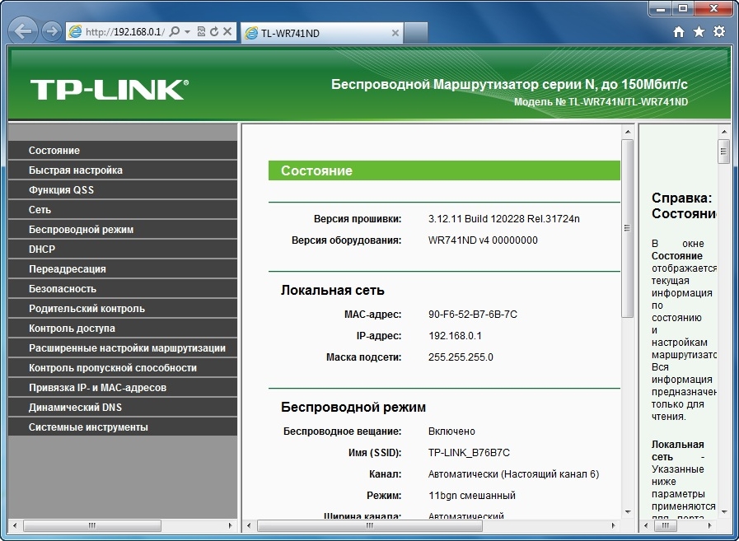The height and width of the screenshot is (541, 739).
Task: Open the Динамический DNS menu item
Action: tap(123, 408)
